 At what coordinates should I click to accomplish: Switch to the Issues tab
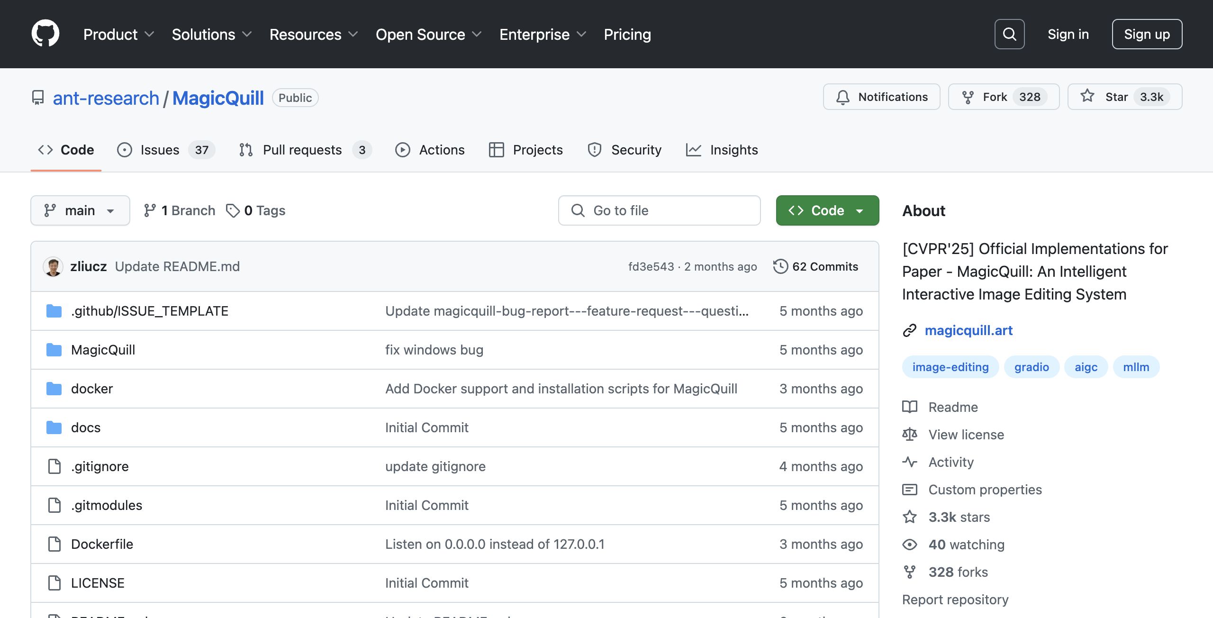click(x=166, y=150)
